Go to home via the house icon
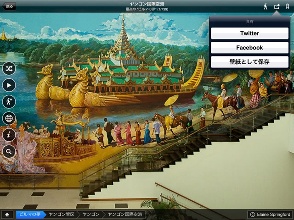 pyautogui.click(x=7, y=214)
